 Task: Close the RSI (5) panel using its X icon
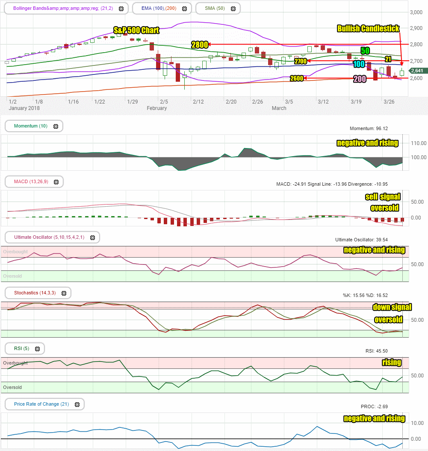[37, 349]
